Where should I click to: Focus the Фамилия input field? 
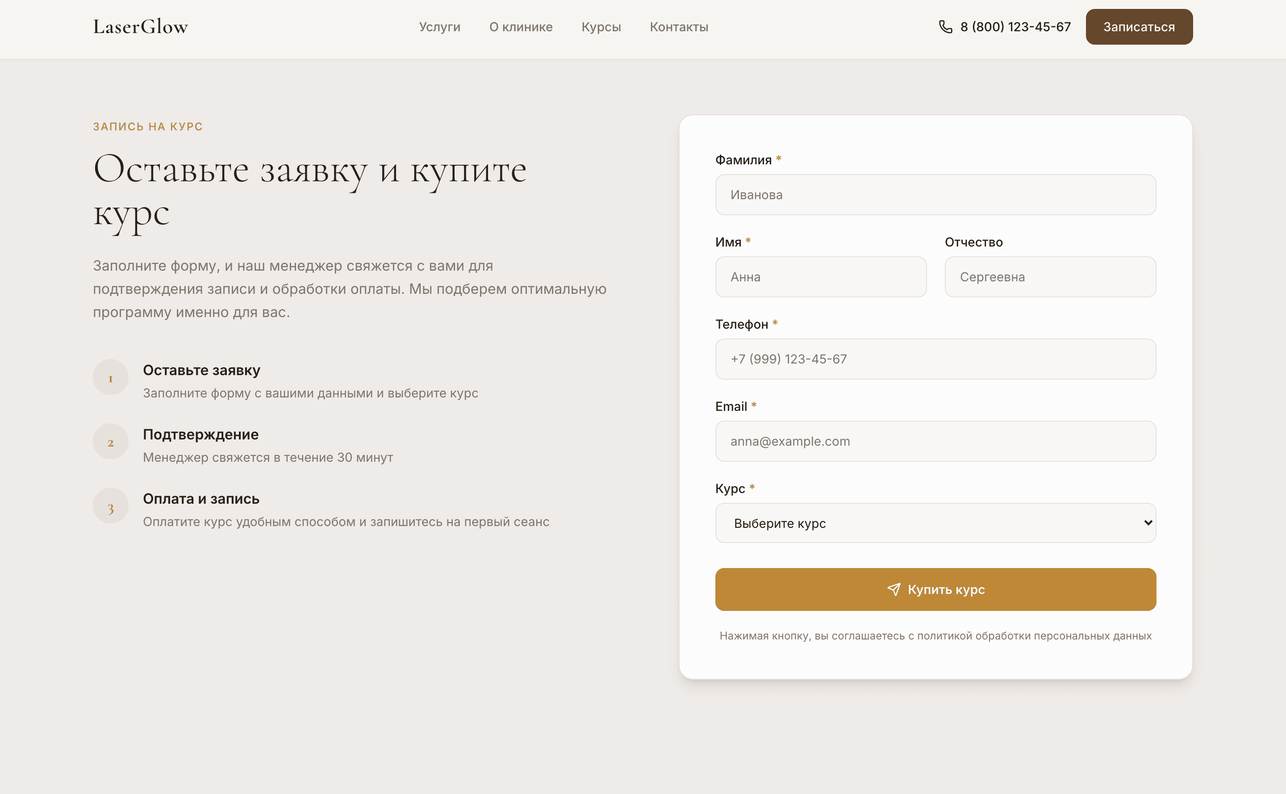tap(935, 195)
